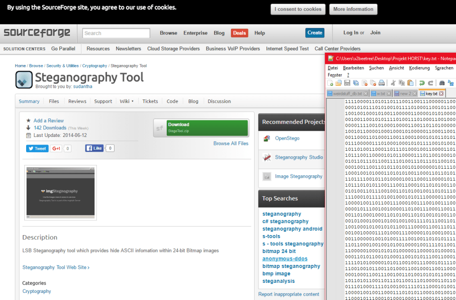Open the Summary tab of the project
The image size is (456, 300).
click(x=29, y=101)
